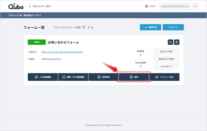Open プレビュー表示 with the eye icon
This screenshot has width=207, height=131.
pyautogui.click(x=164, y=77)
